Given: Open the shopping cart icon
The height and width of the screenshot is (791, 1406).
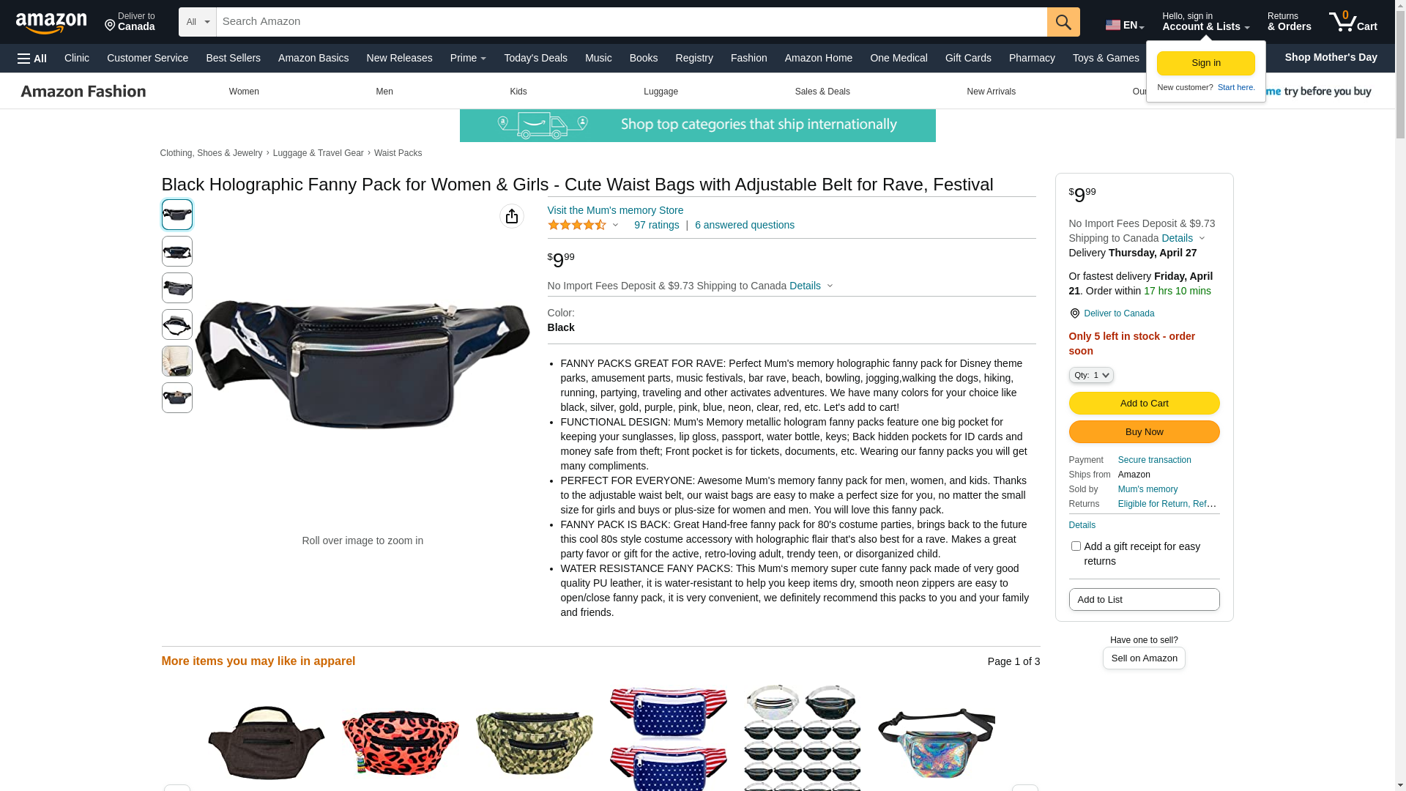Looking at the screenshot, I should click(x=1353, y=22).
